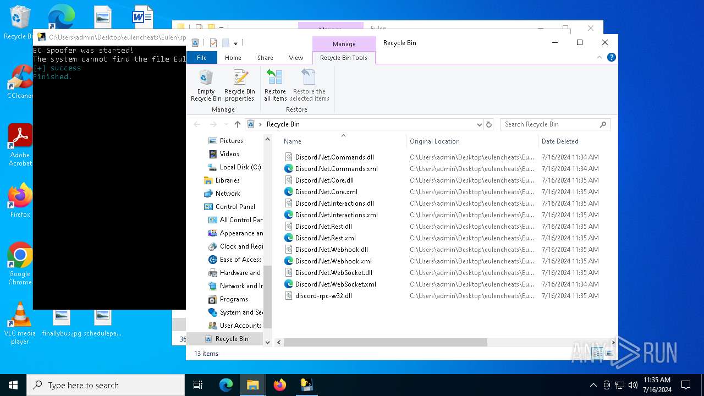
Task: Open the CCleaner desktop shortcut
Action: tap(20, 82)
